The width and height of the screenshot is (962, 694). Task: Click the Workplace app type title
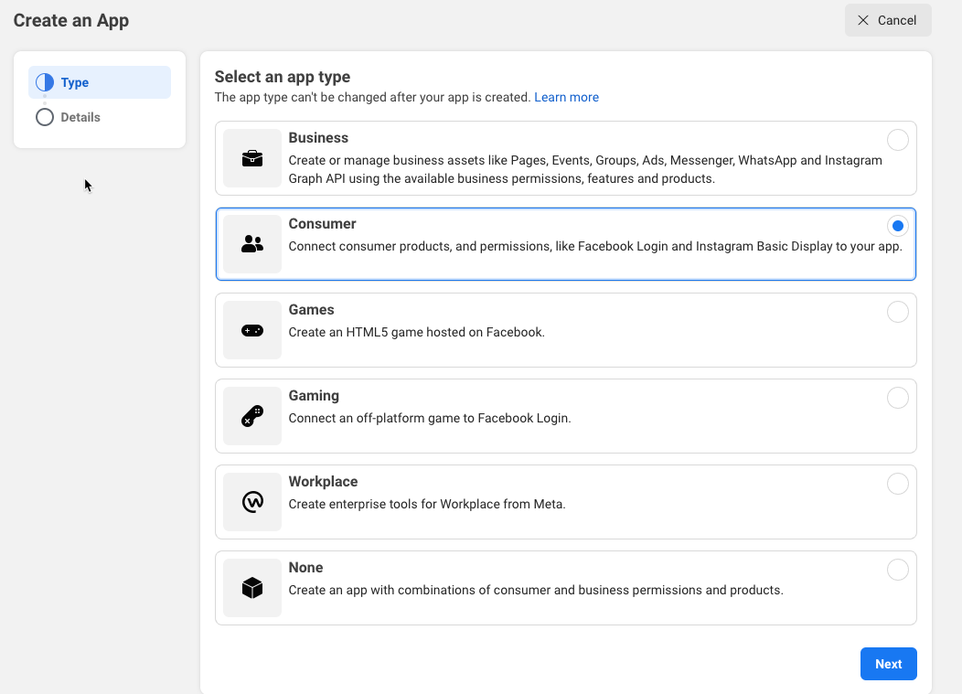click(323, 482)
